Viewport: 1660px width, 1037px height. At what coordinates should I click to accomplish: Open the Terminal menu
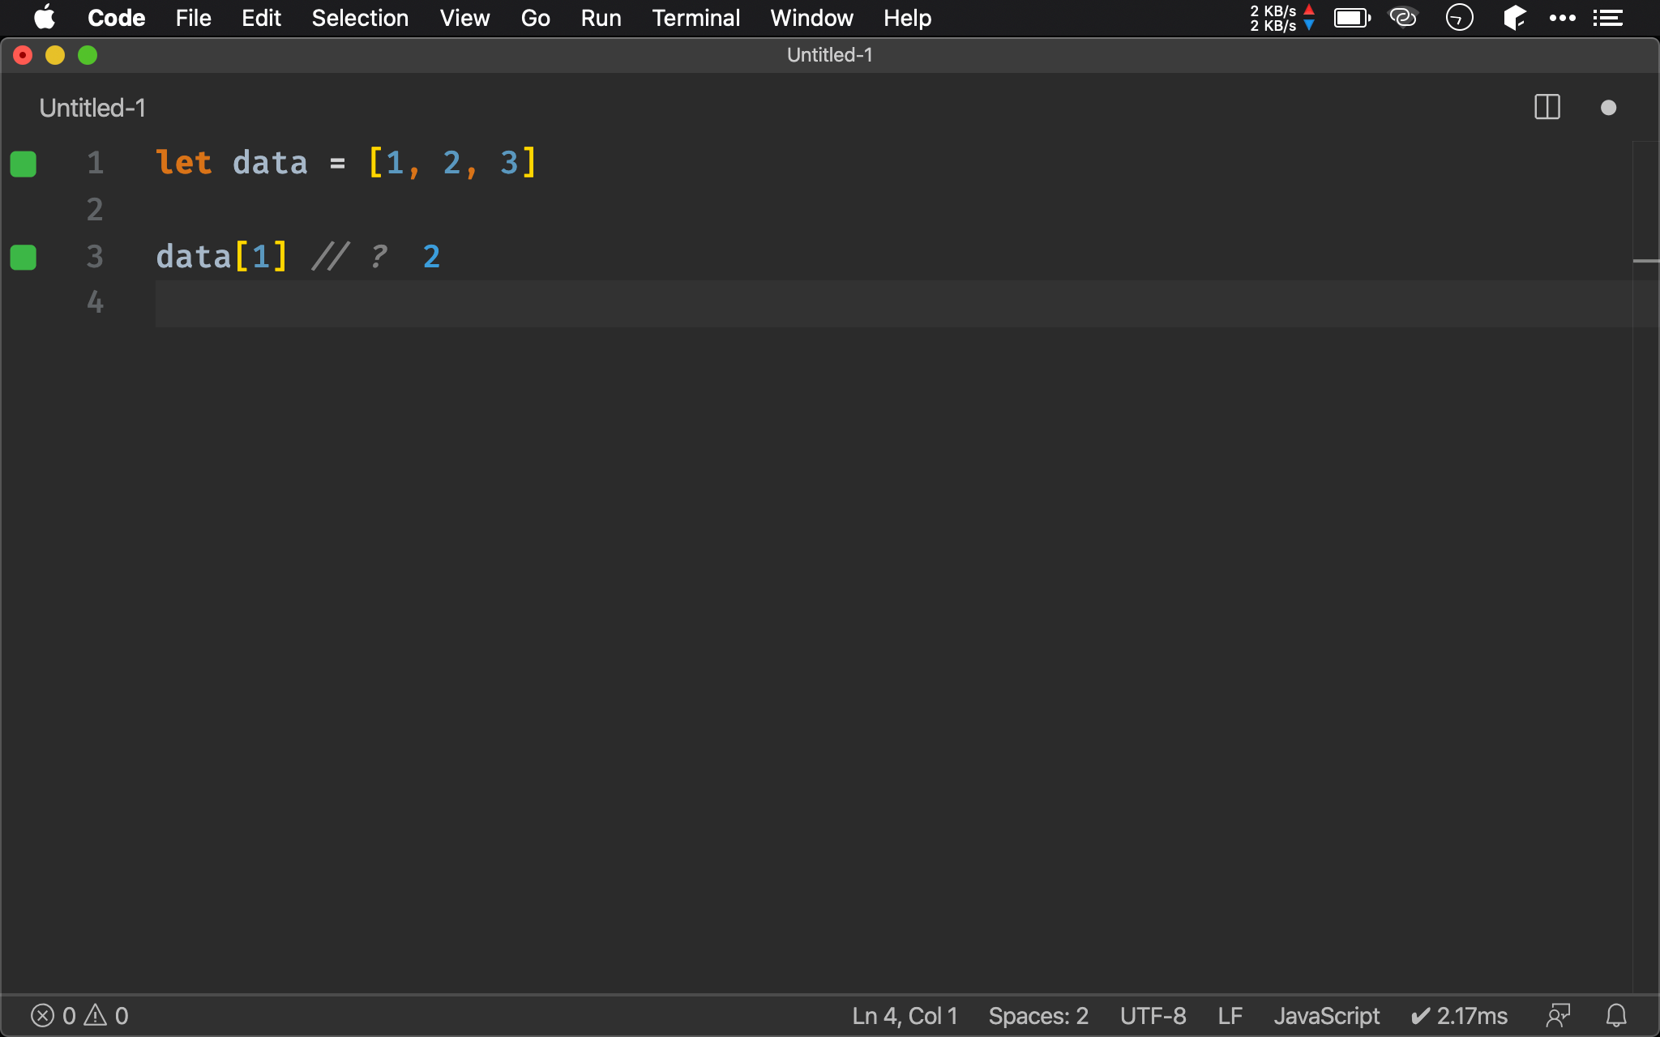[695, 18]
